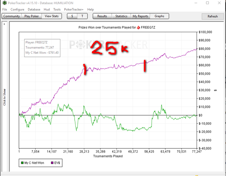Image resolution: width=226 pixels, height=176 pixels.
Task: Click the green My C Net Won legend swatch
Action: [22, 163]
